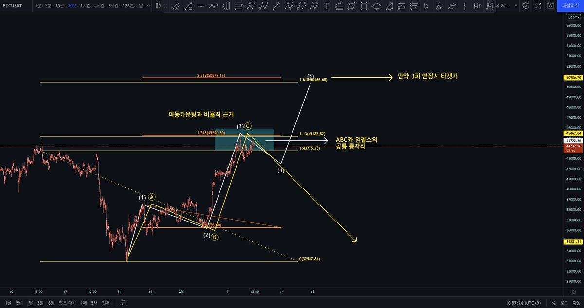Switch to the 1시간 timeframe
This screenshot has width=584, height=308.
[x=86, y=6]
